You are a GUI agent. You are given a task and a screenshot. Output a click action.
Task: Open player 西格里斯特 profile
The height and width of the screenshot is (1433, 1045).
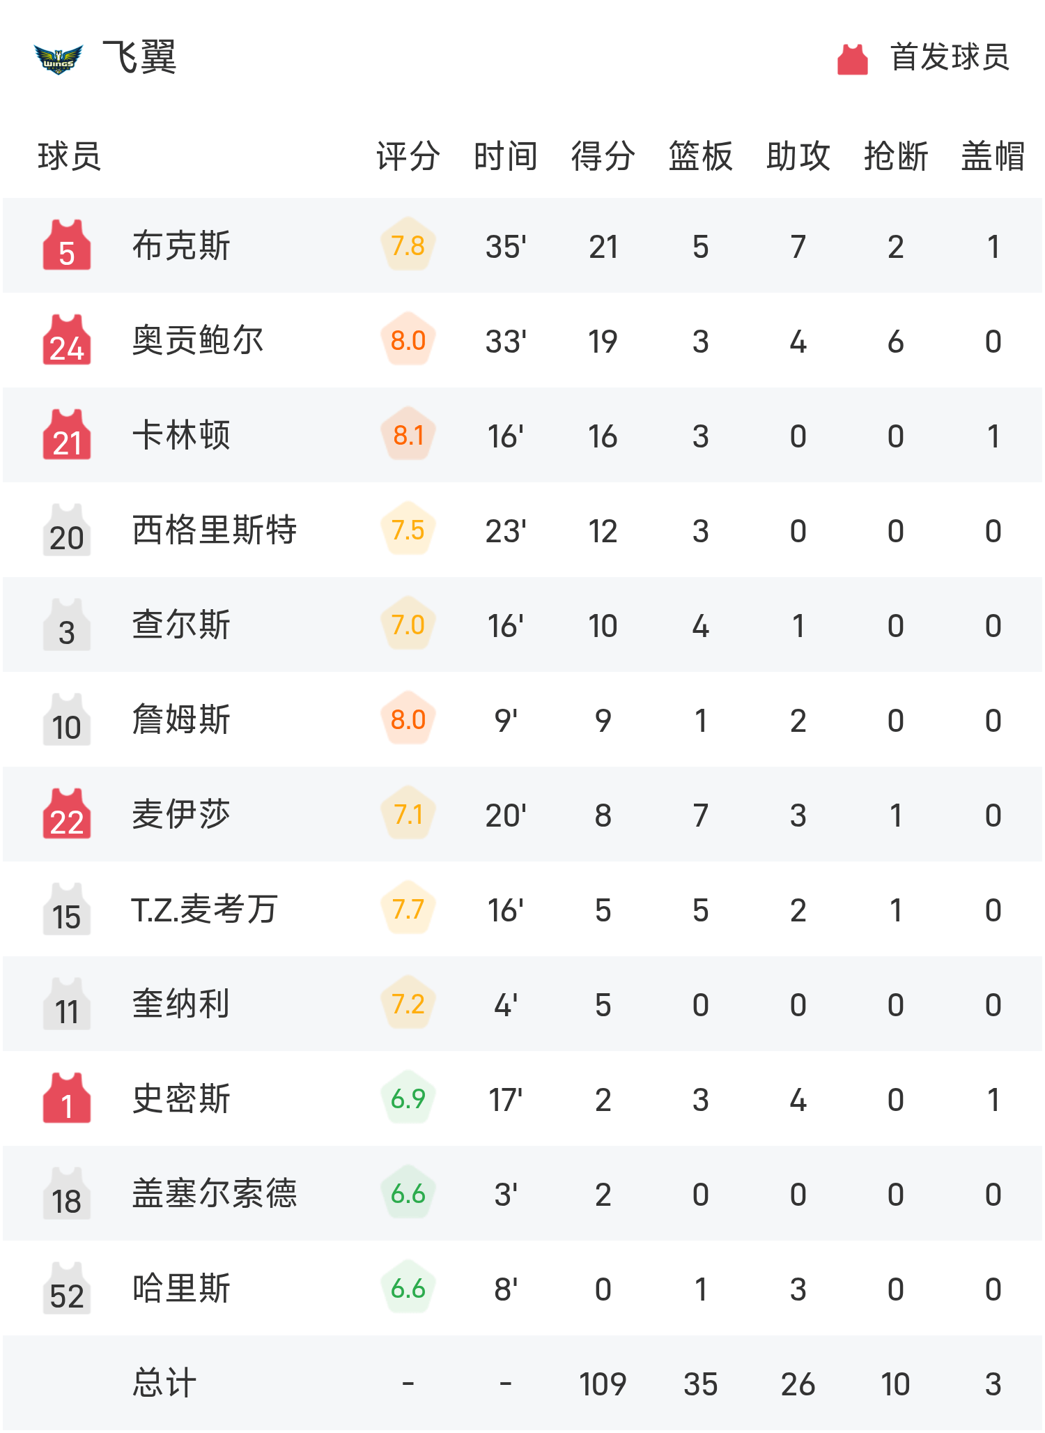click(215, 530)
